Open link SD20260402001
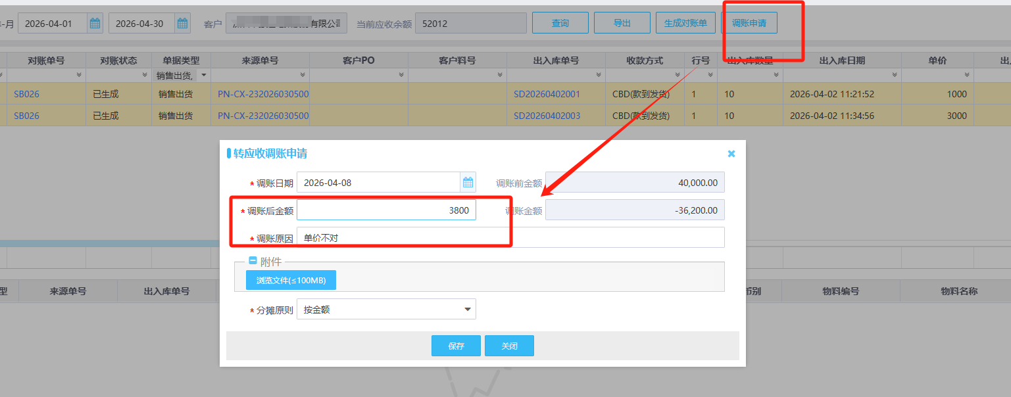This screenshot has height=397, width=1011. [547, 94]
